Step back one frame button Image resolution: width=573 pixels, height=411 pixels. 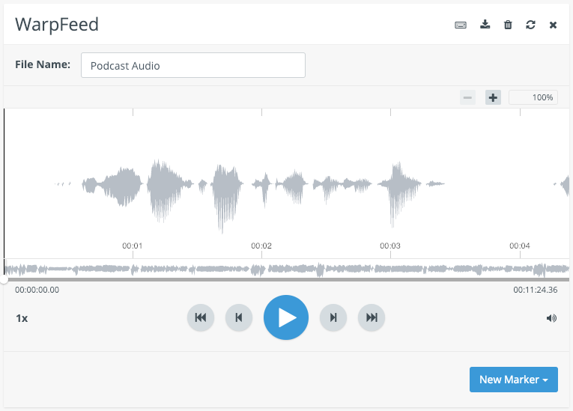click(x=239, y=317)
